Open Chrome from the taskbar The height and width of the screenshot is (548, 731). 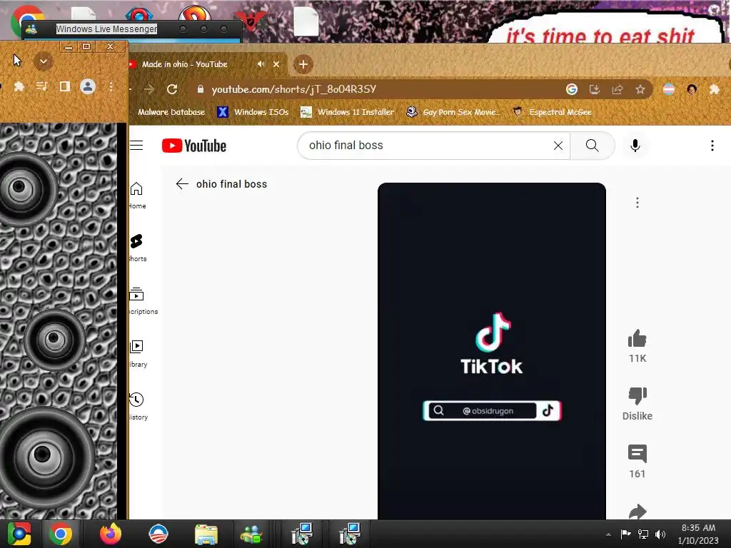tap(61, 534)
